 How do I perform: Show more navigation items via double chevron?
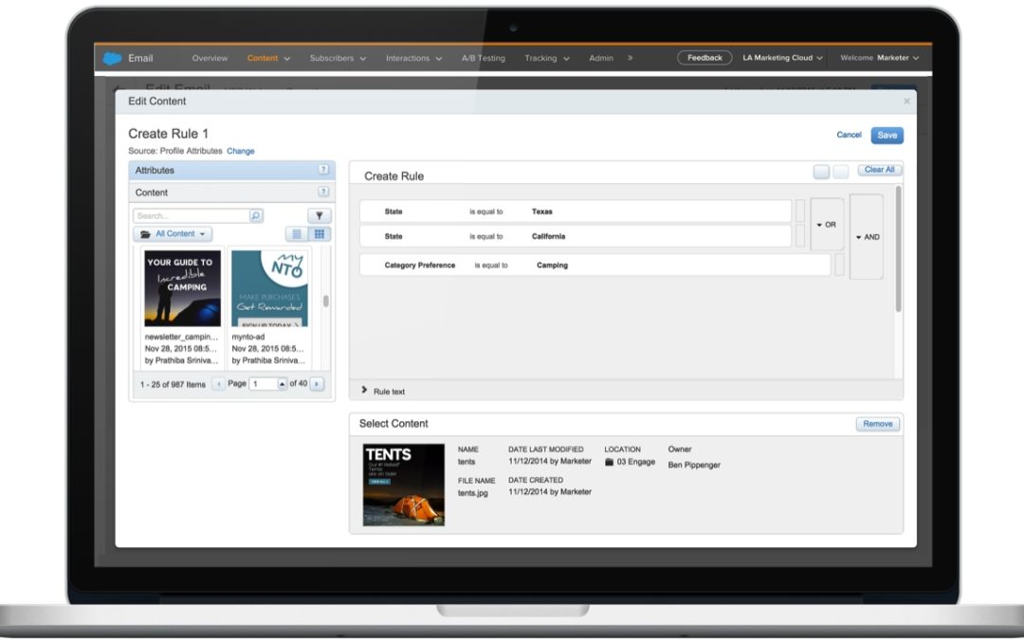[631, 58]
